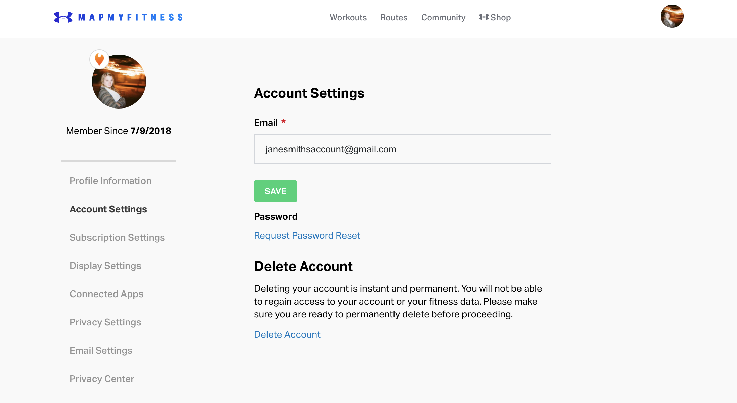The height and width of the screenshot is (403, 737).
Task: Click the Account Settings sidebar item
Action: [x=108, y=209]
